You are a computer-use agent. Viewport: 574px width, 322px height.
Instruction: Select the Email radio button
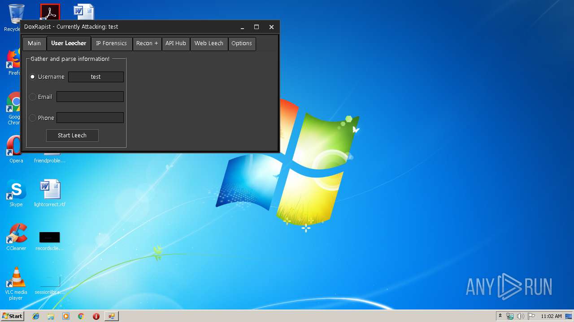pyautogui.click(x=32, y=97)
